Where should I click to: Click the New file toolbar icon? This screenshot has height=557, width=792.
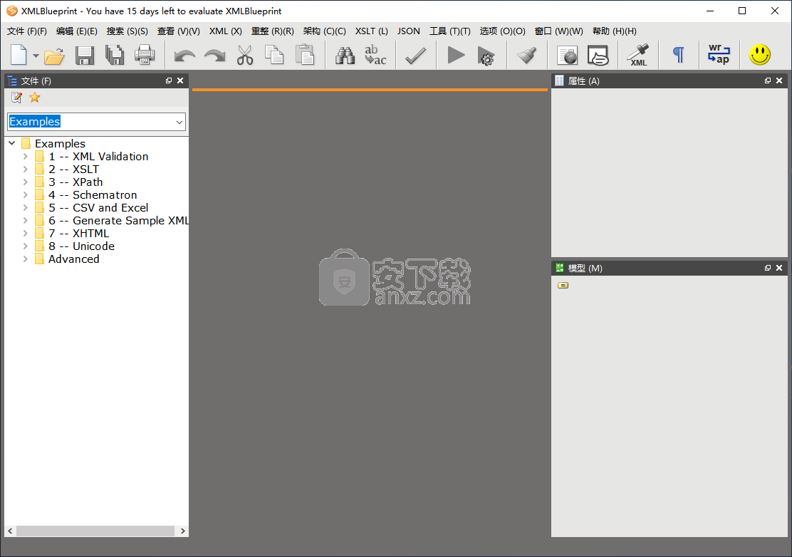pos(19,55)
